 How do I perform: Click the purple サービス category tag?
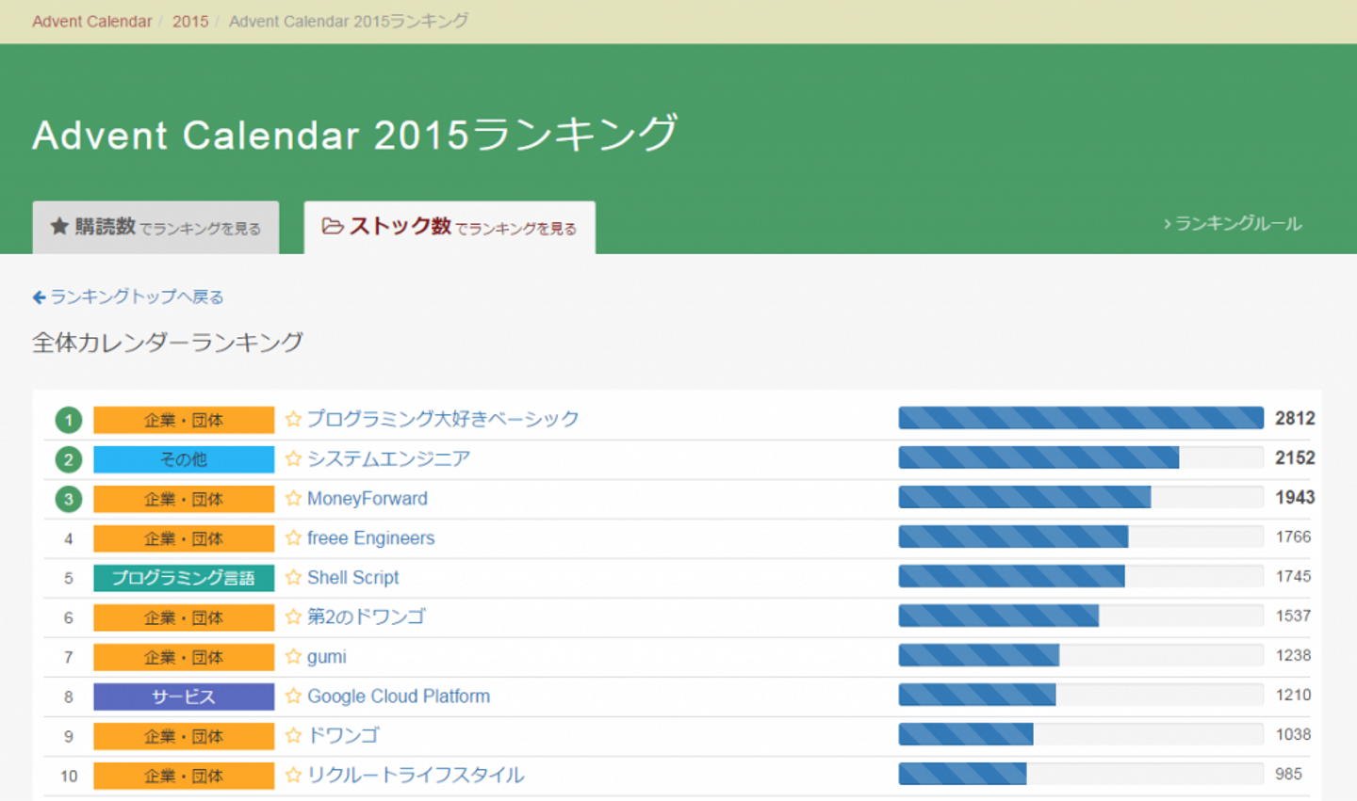pos(184,697)
